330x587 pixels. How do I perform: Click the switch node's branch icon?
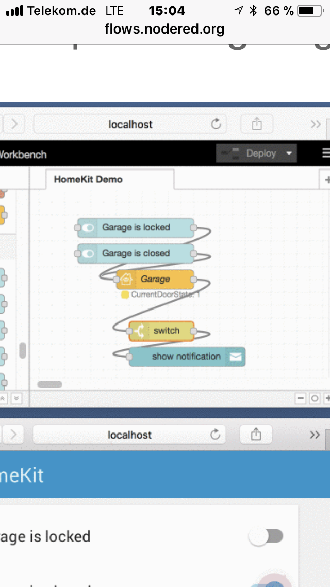click(138, 331)
